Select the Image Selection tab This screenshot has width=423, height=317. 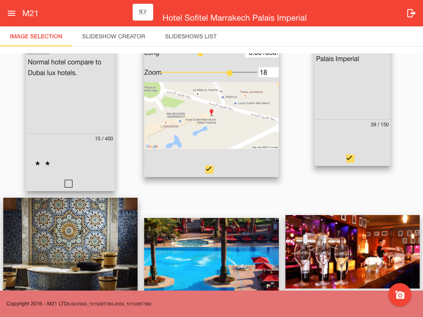click(x=36, y=36)
